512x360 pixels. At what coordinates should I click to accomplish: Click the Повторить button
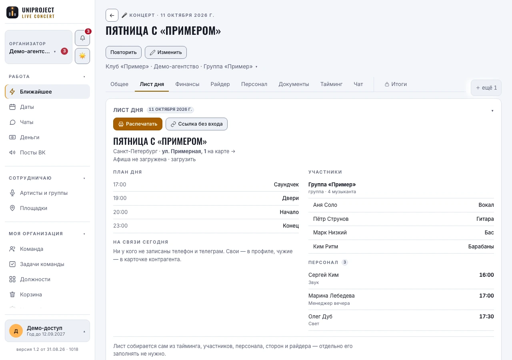[124, 52]
